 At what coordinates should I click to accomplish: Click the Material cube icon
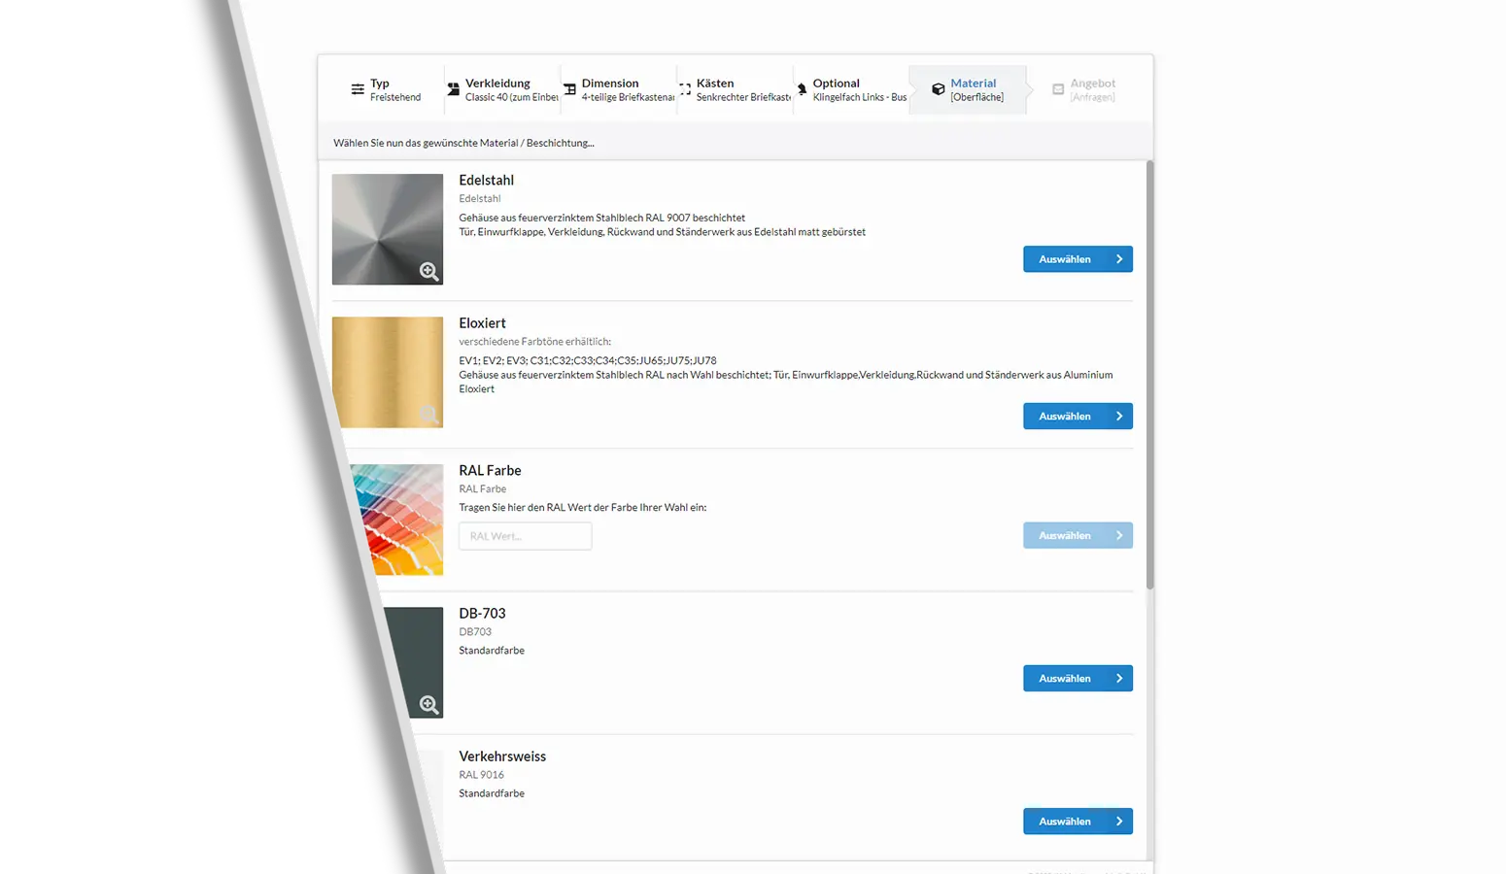(x=938, y=89)
